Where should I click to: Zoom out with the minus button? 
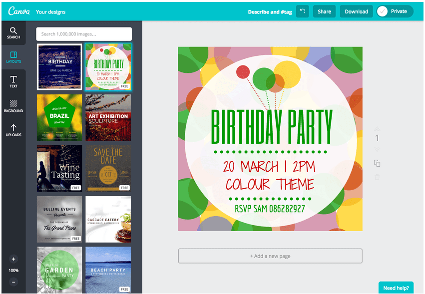tap(13, 282)
